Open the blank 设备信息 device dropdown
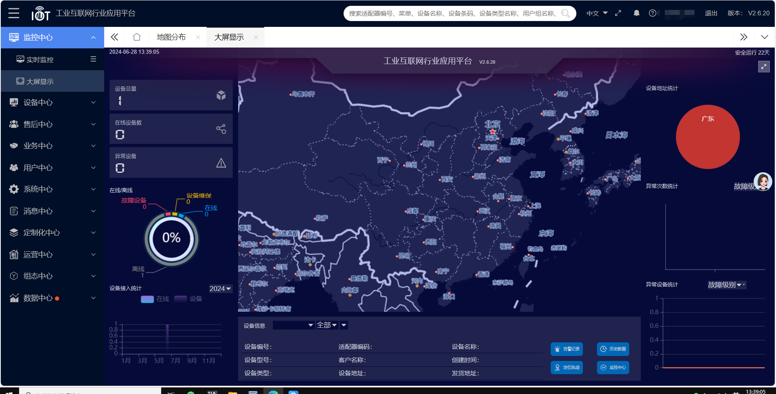 pos(293,325)
